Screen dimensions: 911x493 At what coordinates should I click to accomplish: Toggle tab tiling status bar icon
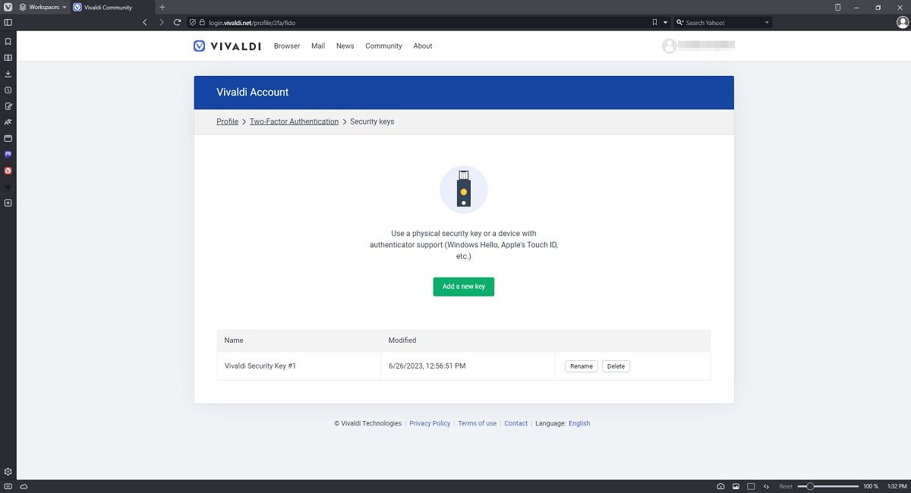pos(751,486)
